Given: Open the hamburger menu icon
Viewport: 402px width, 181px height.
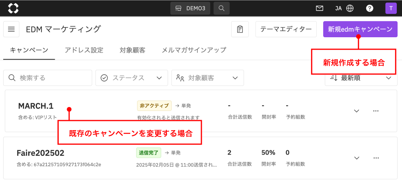Looking at the screenshot, I should pyautogui.click(x=11, y=29).
